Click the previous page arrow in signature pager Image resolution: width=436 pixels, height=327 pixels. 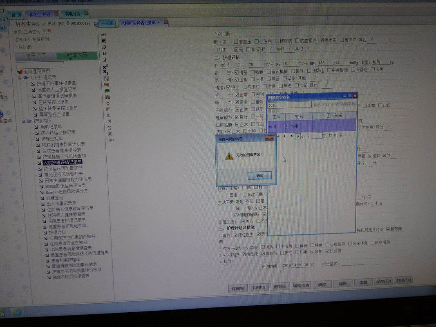coord(278,136)
